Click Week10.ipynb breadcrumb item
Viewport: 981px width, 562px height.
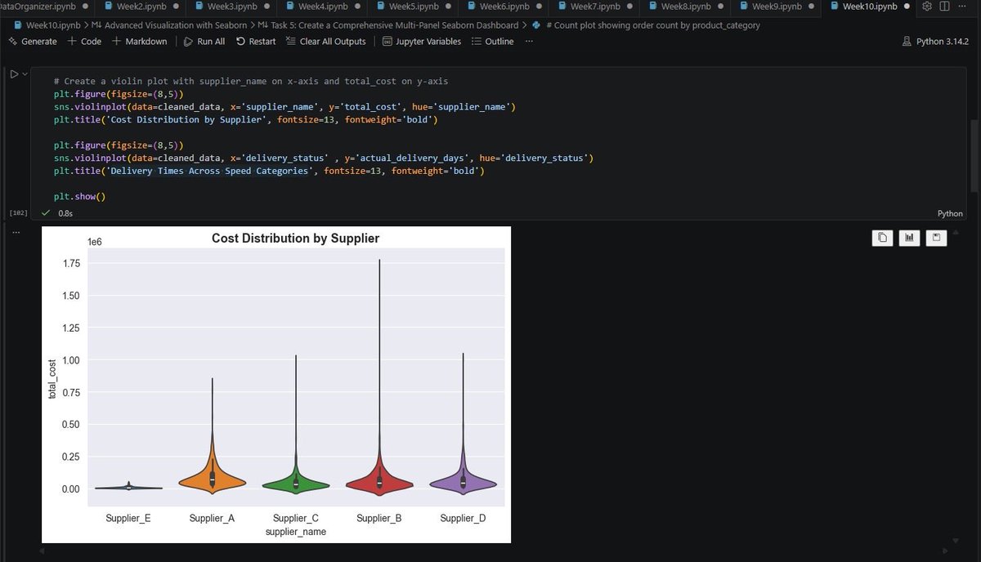tap(47, 25)
